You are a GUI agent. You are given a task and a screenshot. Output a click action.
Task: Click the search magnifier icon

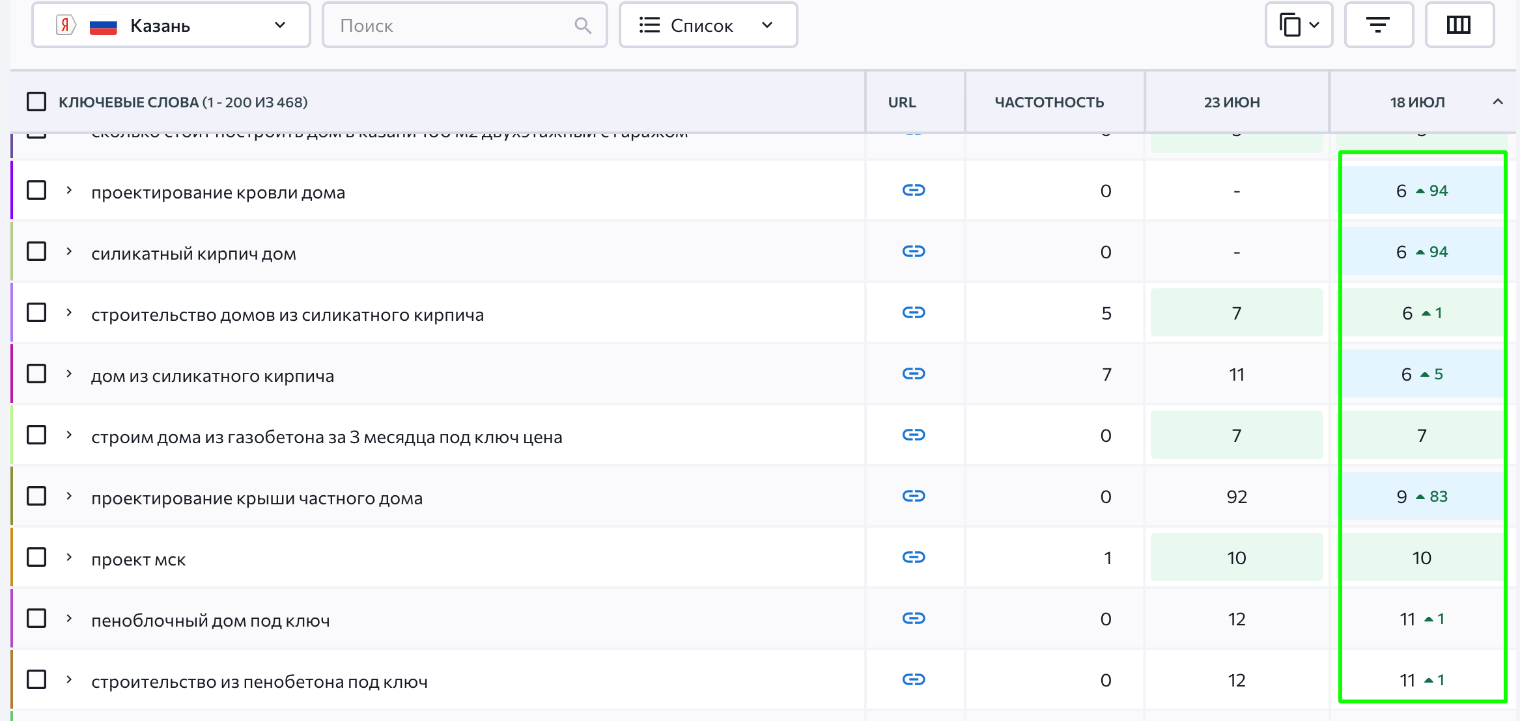(583, 25)
